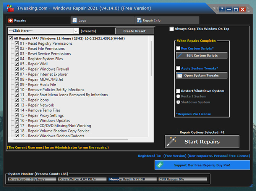Tick the Apply System Tweaks checkbox
The height and width of the screenshot is (191, 256).
click(x=178, y=68)
